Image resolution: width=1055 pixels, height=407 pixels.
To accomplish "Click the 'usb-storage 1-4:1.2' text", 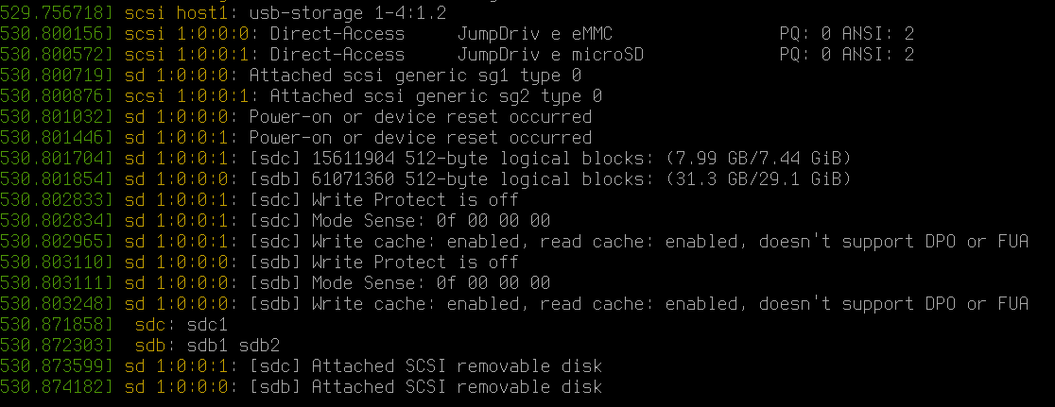I will tap(347, 13).
